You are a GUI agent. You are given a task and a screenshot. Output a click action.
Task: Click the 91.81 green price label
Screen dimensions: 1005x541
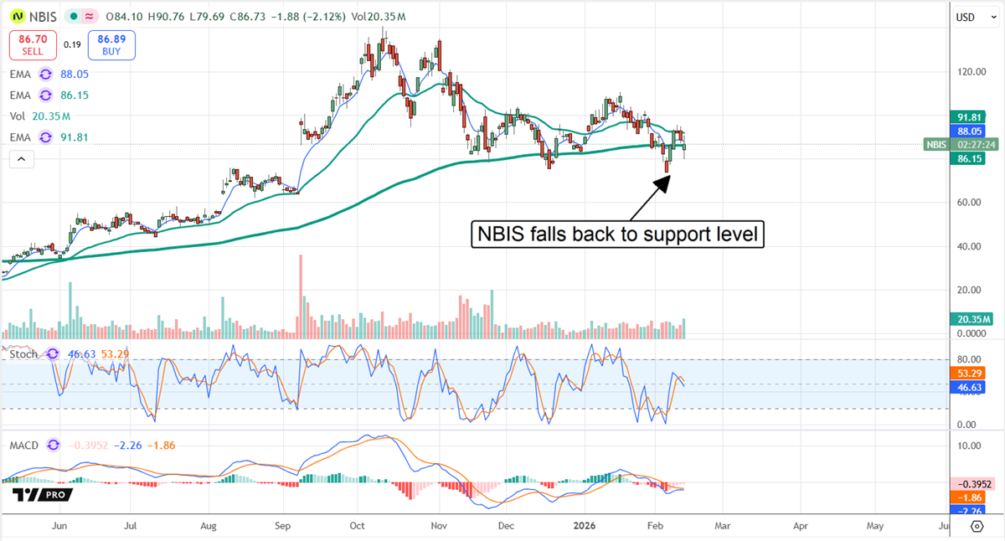pos(968,116)
